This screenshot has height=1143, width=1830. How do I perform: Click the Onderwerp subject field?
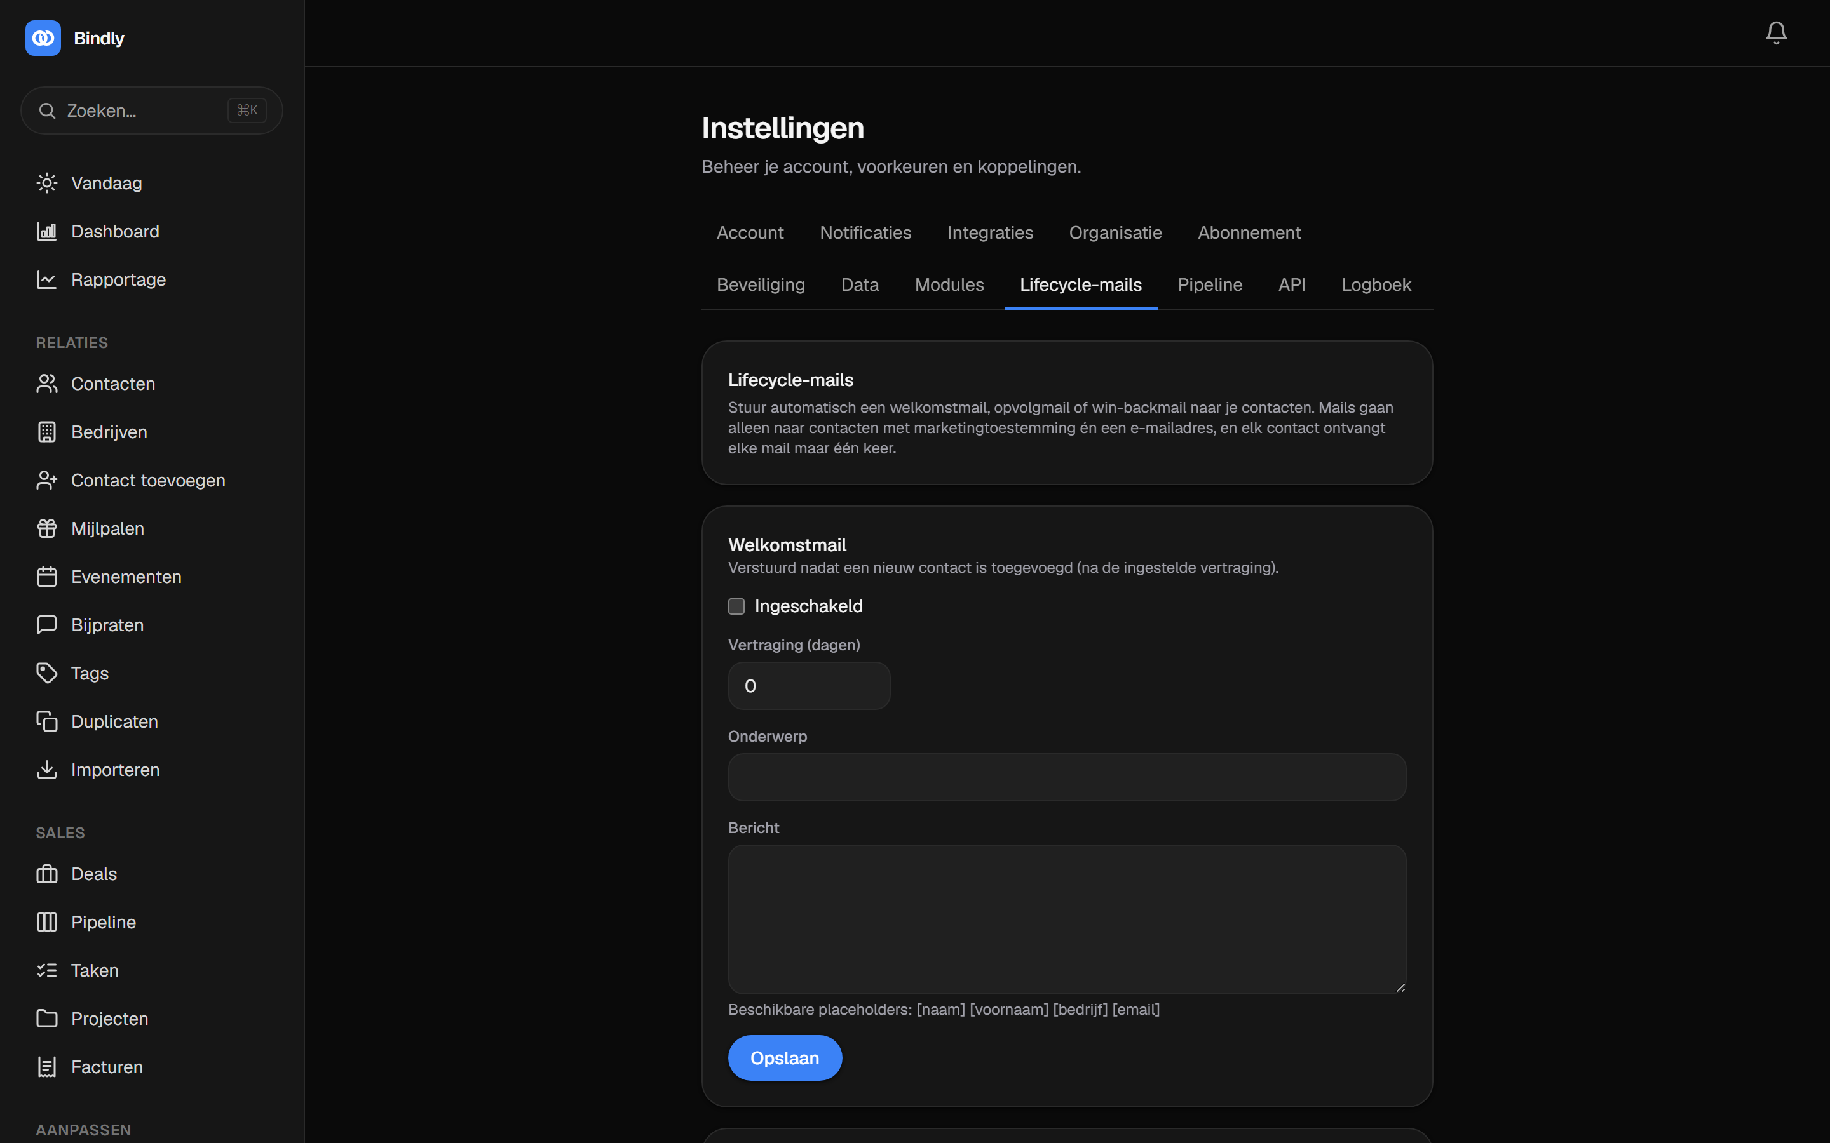[1066, 777]
